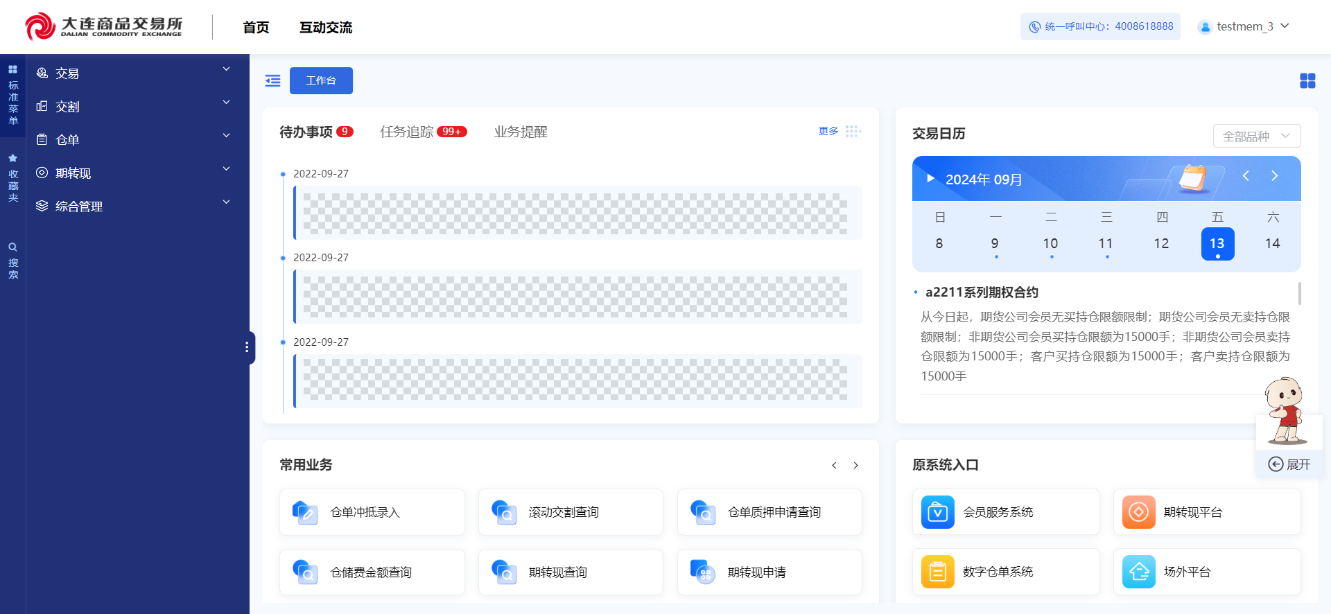This screenshot has height=614, width=1331.
Task: Switch to the 任务追踪 tab
Action: click(x=407, y=132)
